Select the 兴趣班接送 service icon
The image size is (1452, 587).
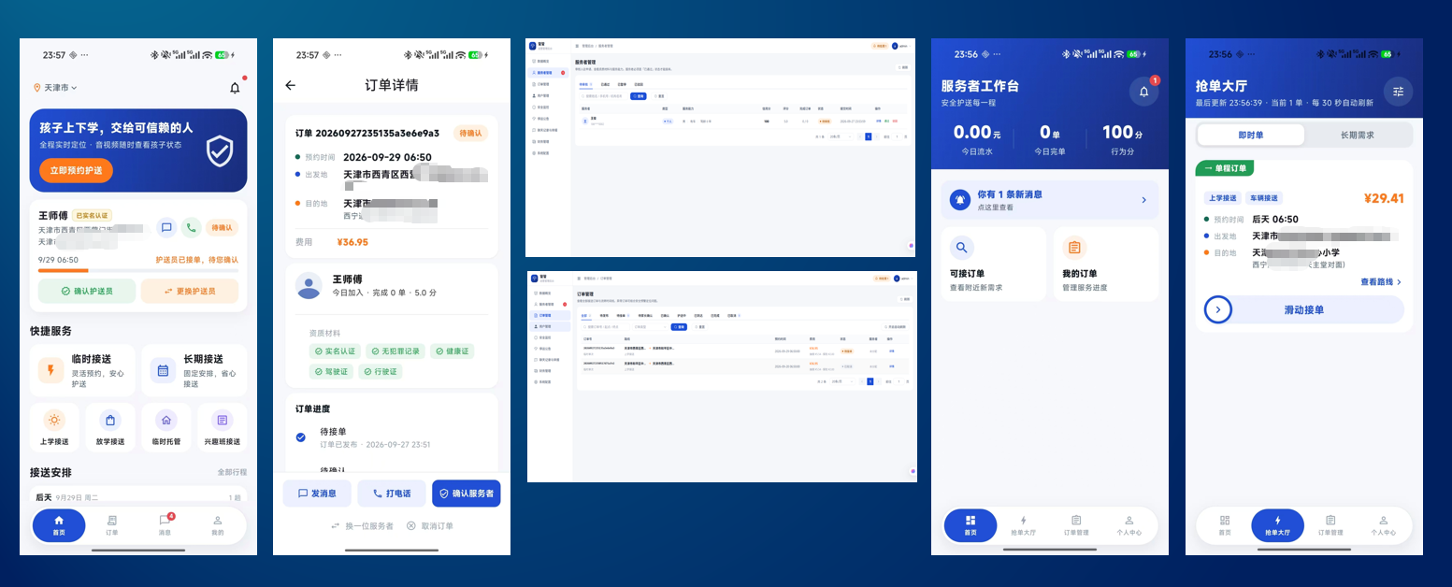pos(222,428)
